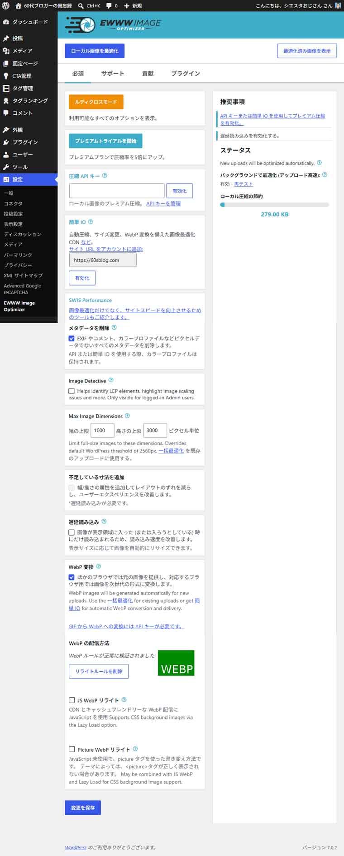Click the 変更を保存 button

click(83, 807)
